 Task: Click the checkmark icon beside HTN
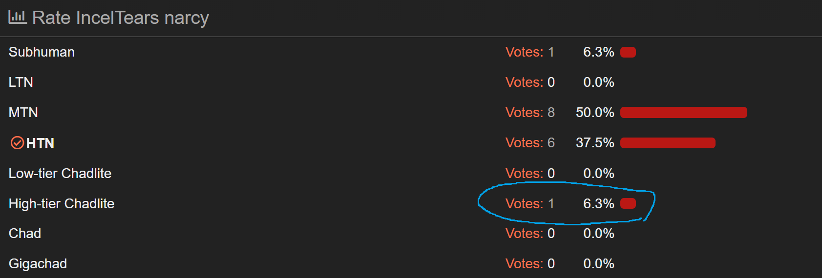[x=17, y=143]
